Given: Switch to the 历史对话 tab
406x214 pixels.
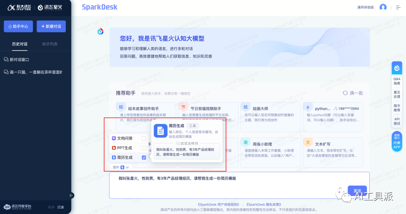Looking at the screenshot, I should (20, 44).
